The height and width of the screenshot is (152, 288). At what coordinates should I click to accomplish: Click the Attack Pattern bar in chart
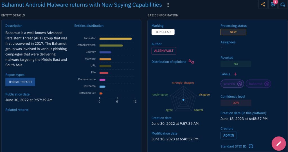111,45
